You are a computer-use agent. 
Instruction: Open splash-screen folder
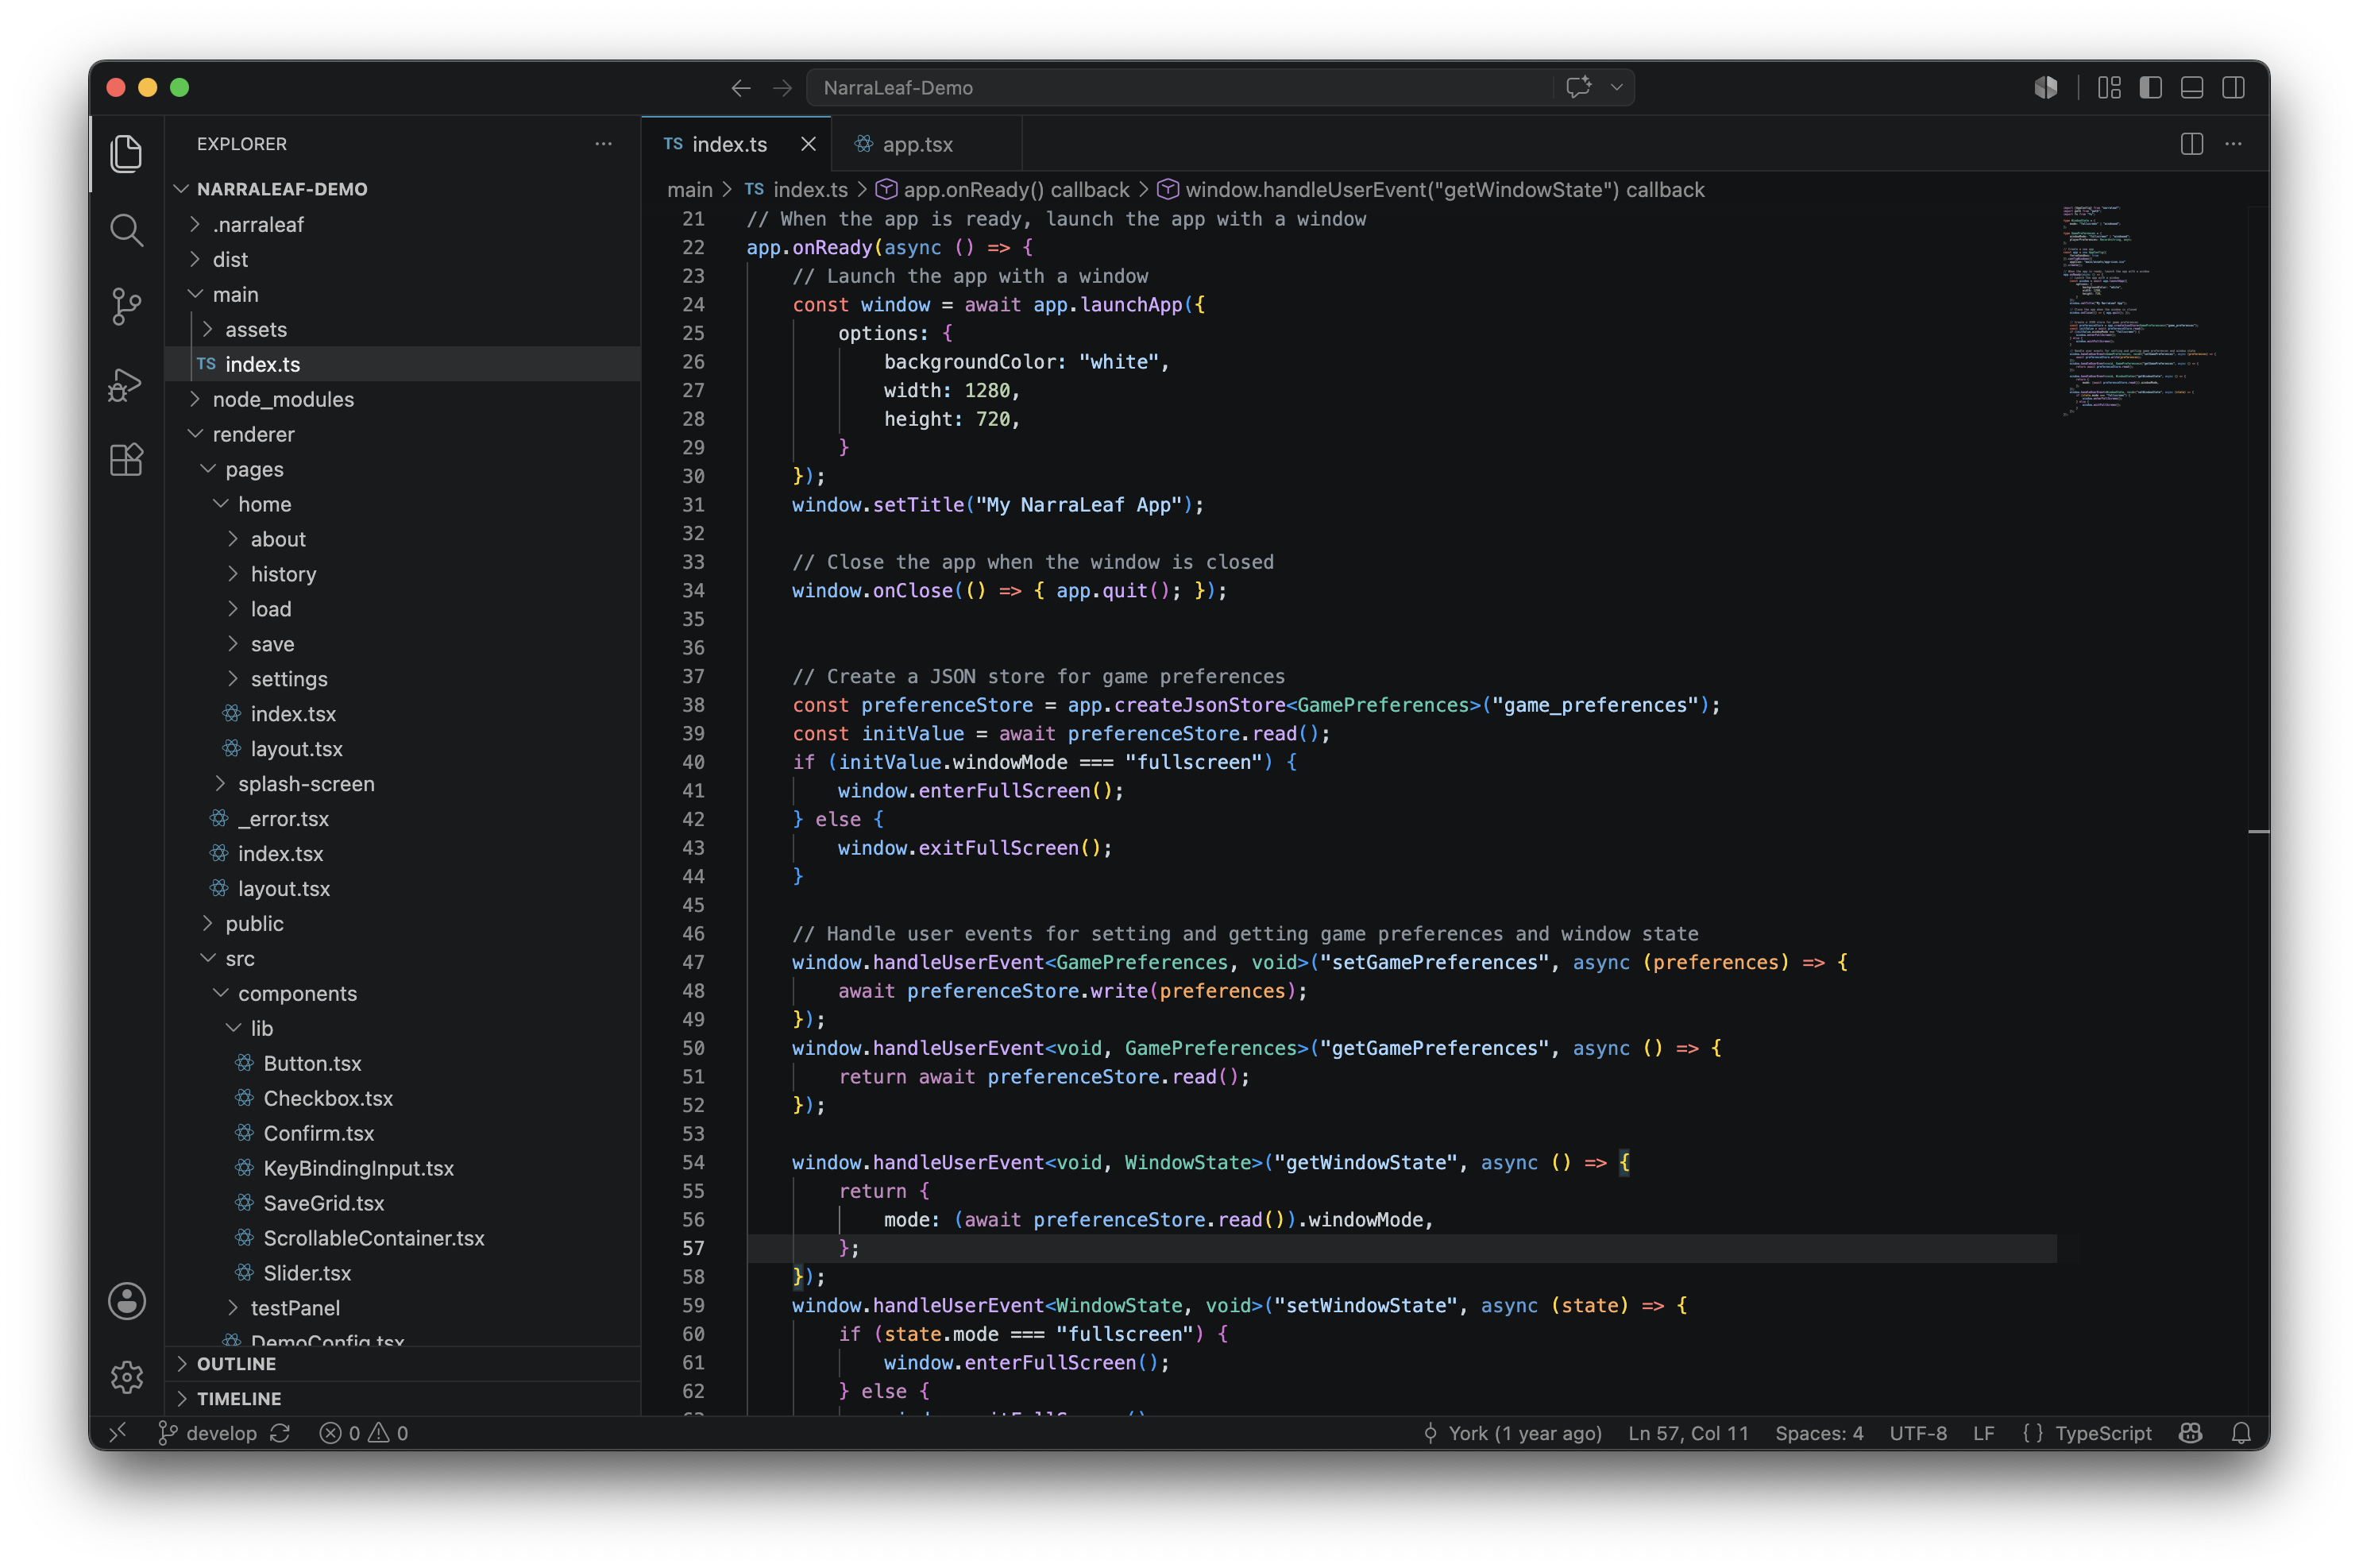point(403,784)
